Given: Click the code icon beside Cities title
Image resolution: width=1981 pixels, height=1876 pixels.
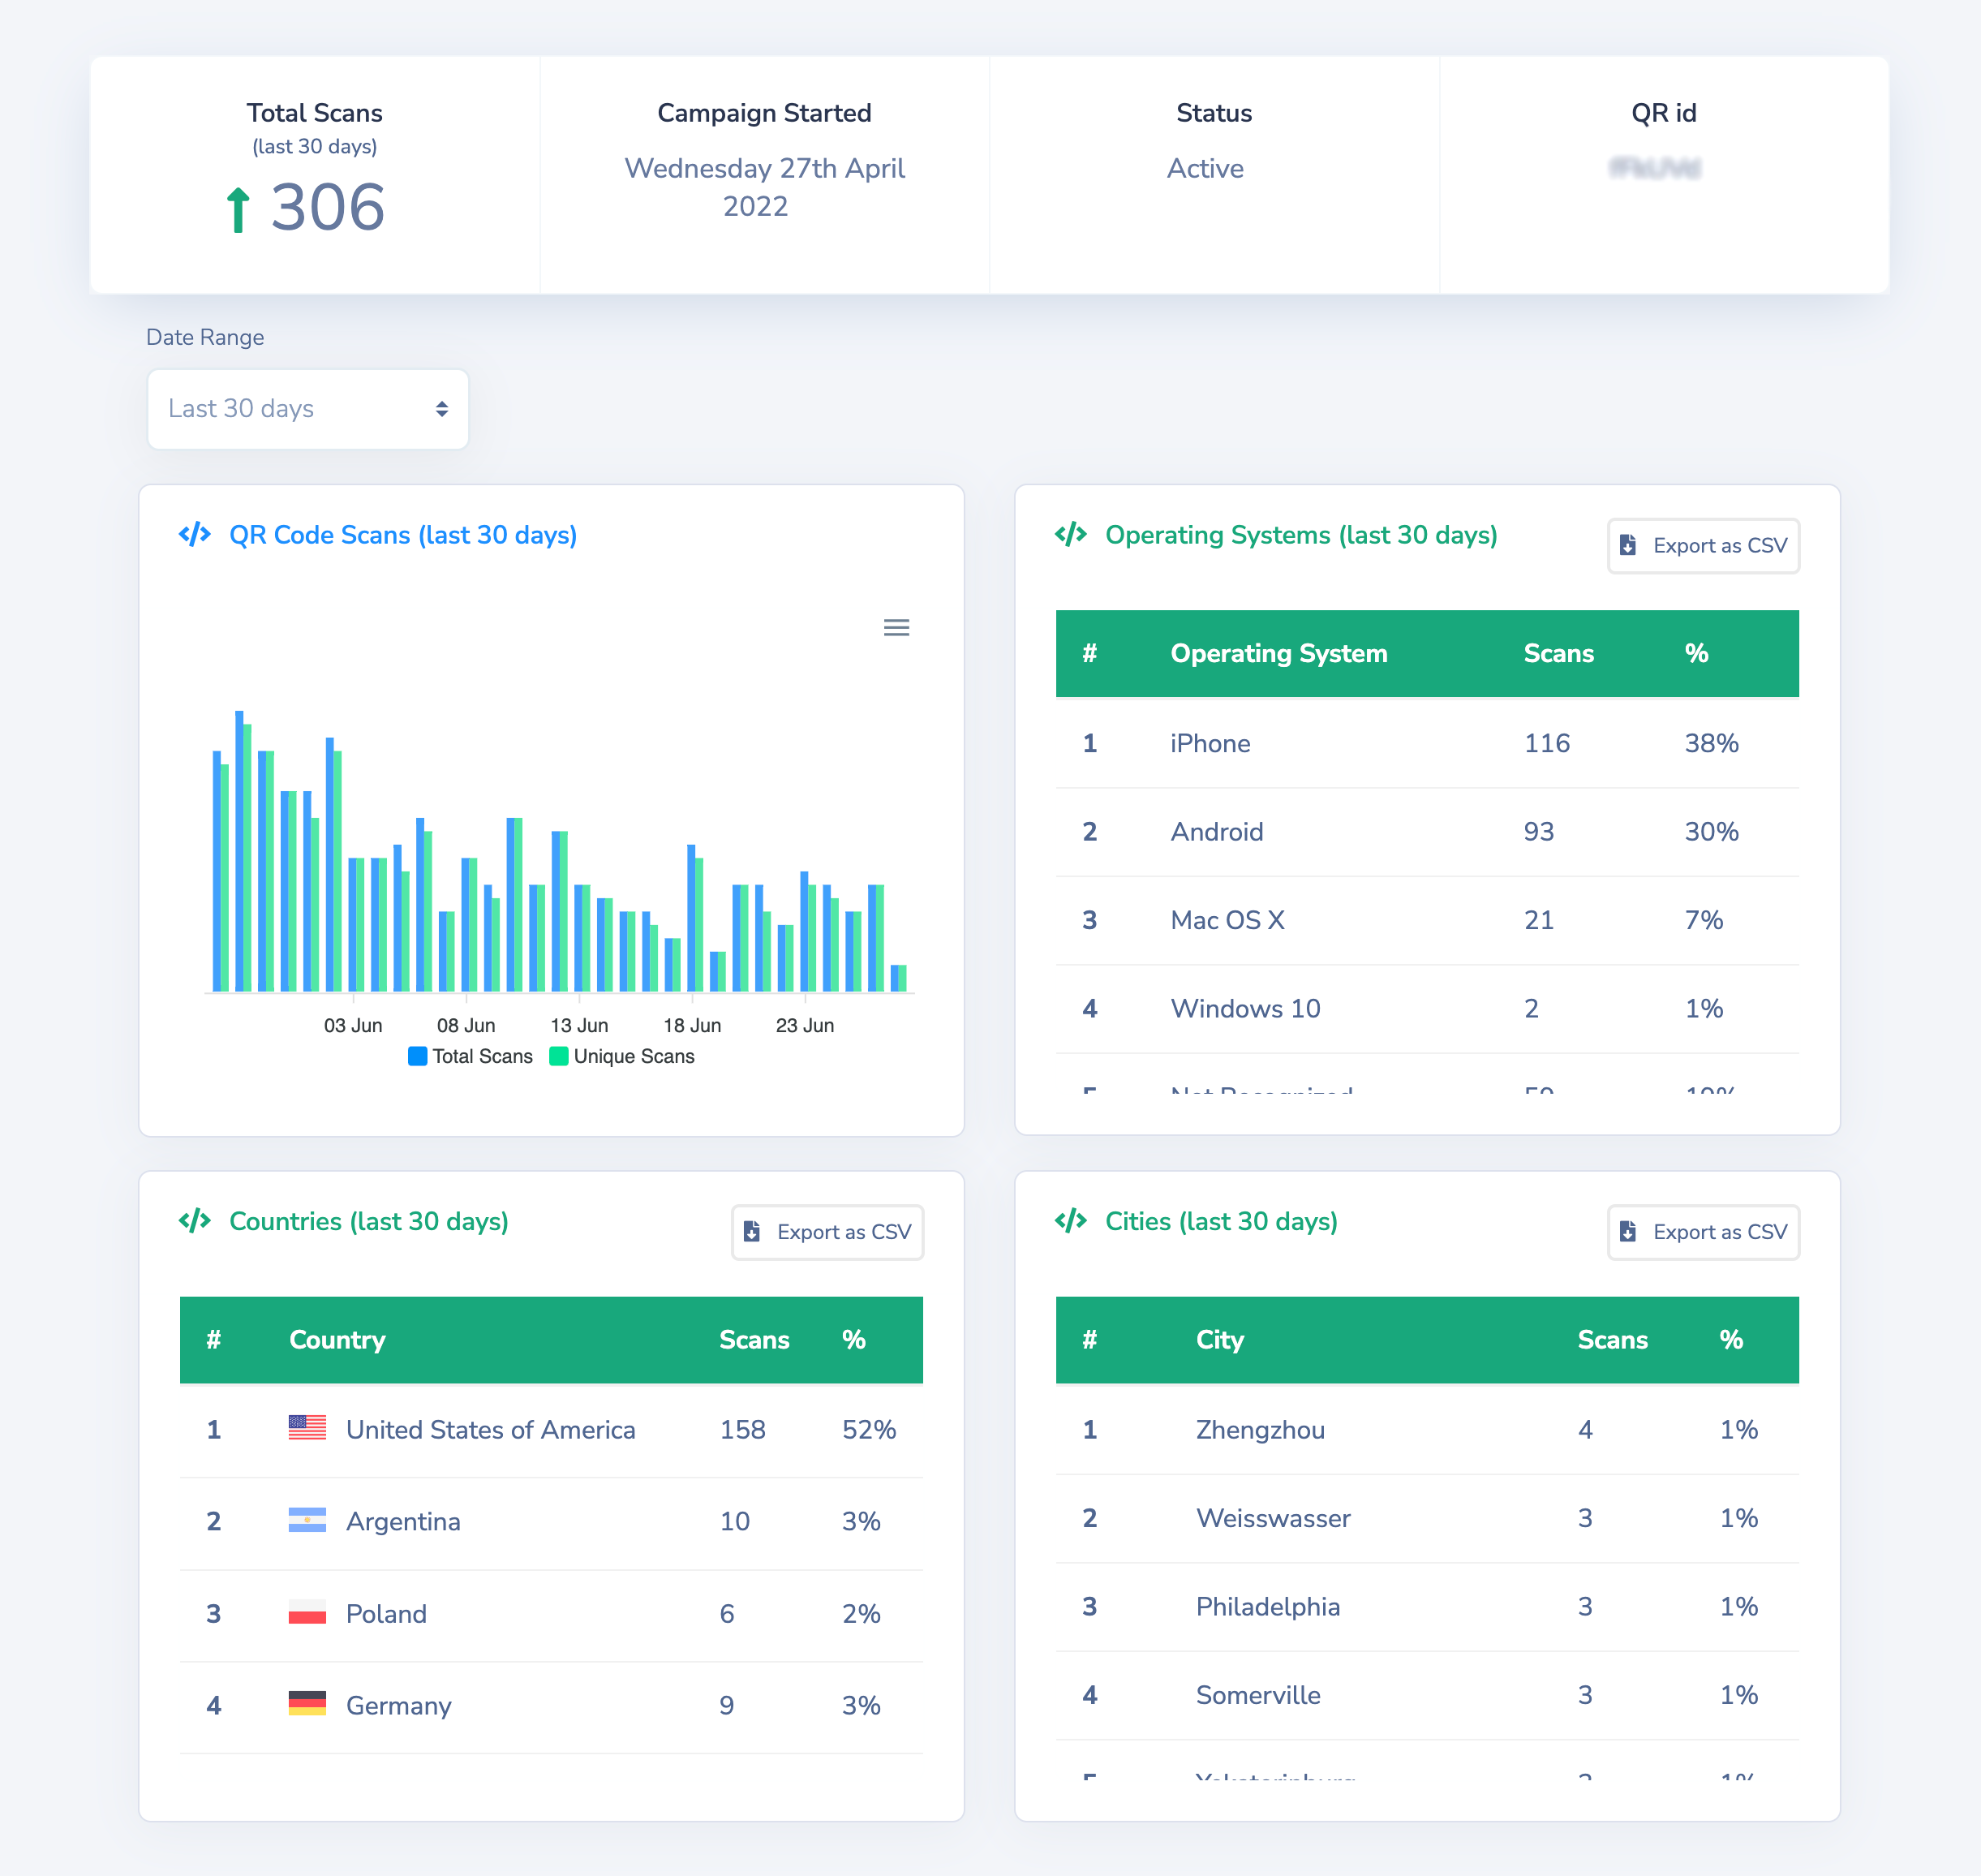Looking at the screenshot, I should click(1071, 1220).
